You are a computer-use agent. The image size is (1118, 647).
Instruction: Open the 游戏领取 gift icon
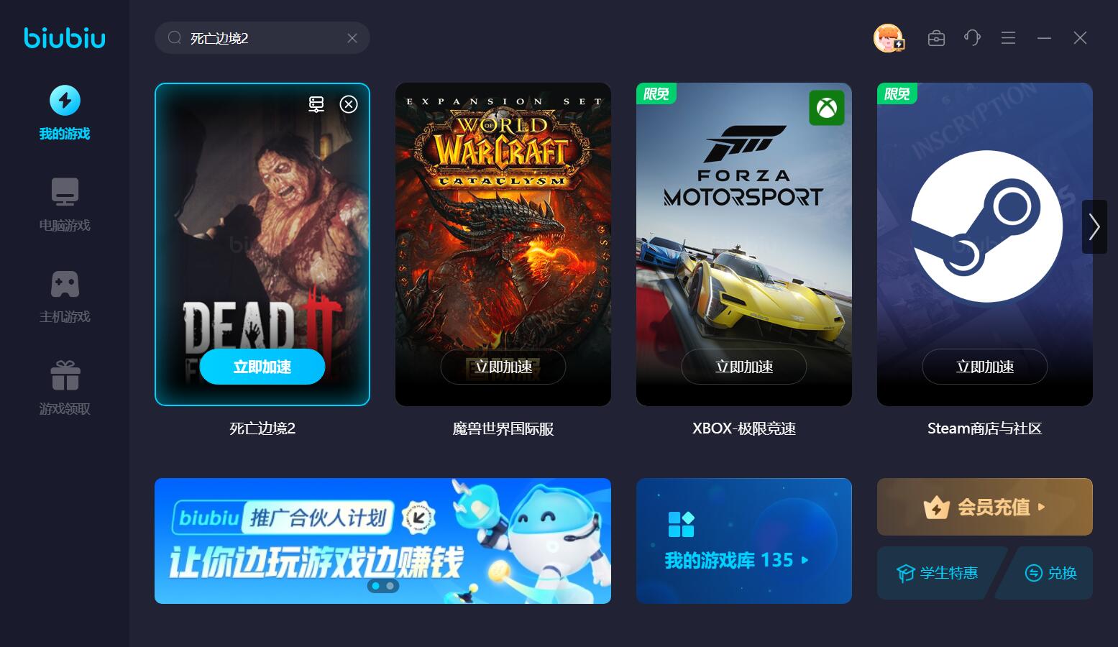65,375
